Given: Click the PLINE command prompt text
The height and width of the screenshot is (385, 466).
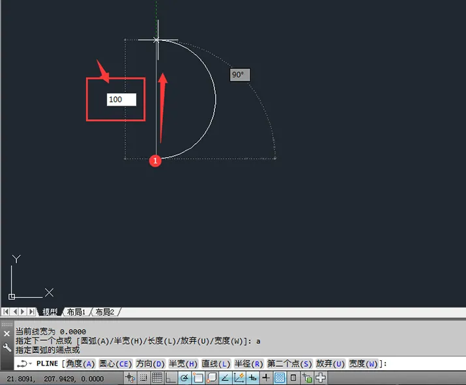Looking at the screenshot, I should 48,364.
